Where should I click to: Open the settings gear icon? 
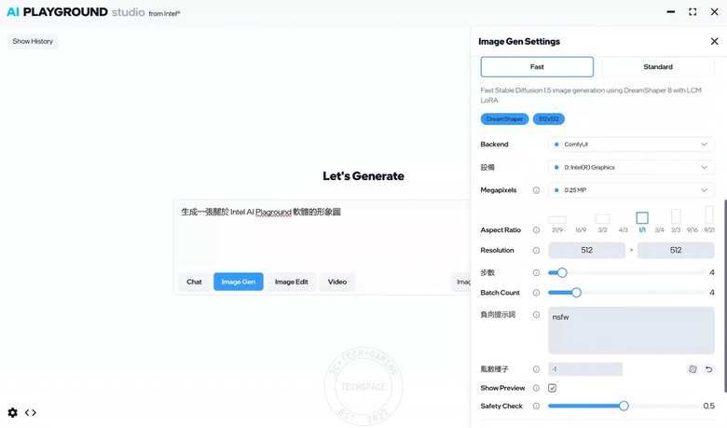pyautogui.click(x=12, y=412)
